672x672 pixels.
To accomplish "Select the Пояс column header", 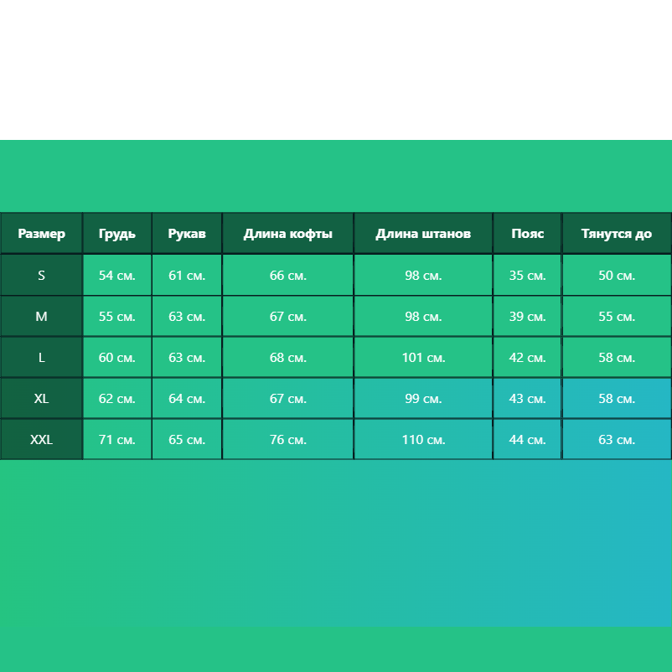I will [527, 234].
